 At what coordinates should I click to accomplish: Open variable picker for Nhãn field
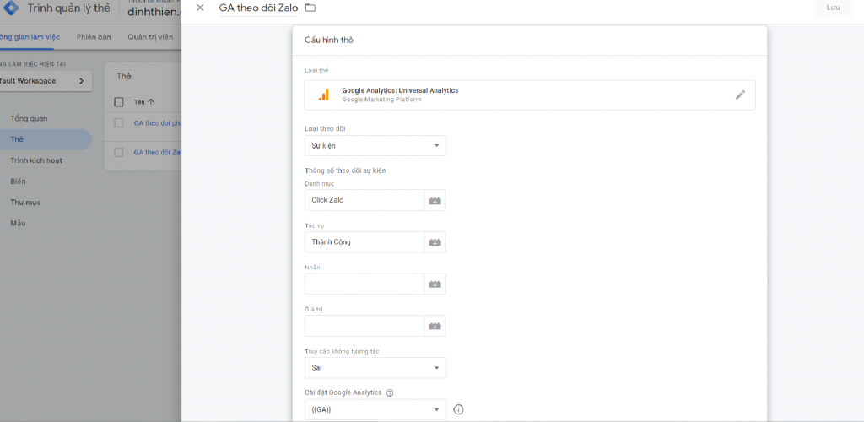click(x=435, y=284)
